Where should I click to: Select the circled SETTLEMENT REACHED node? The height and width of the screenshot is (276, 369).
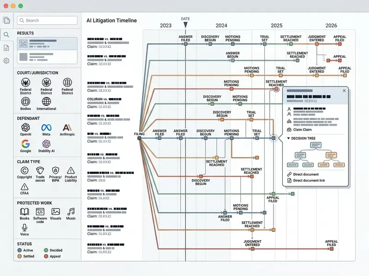click(x=276, y=89)
